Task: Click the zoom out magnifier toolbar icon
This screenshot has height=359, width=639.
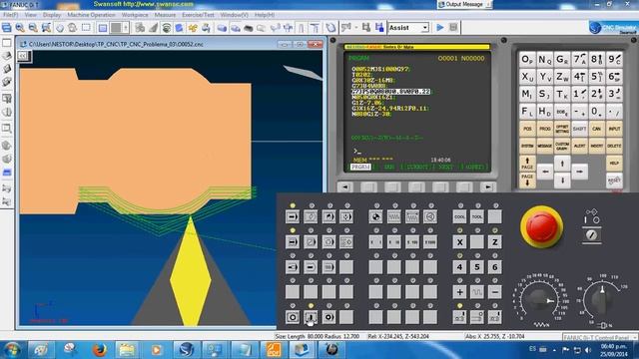Action: coord(33,28)
